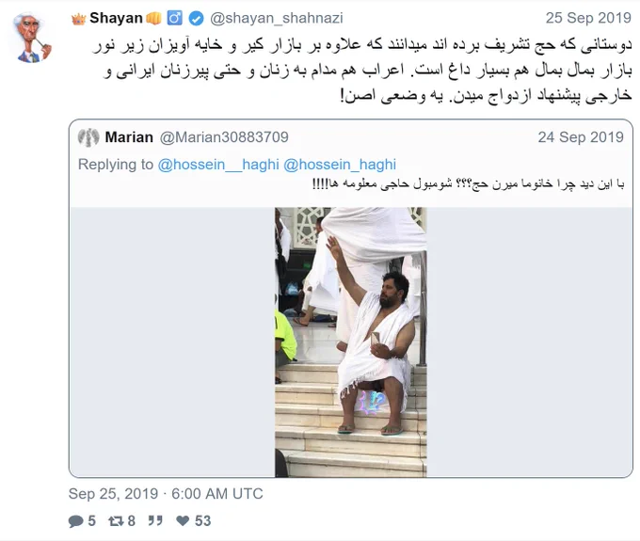Click the @Marian30883709 handle
This screenshot has width=640, height=541.
(224, 137)
